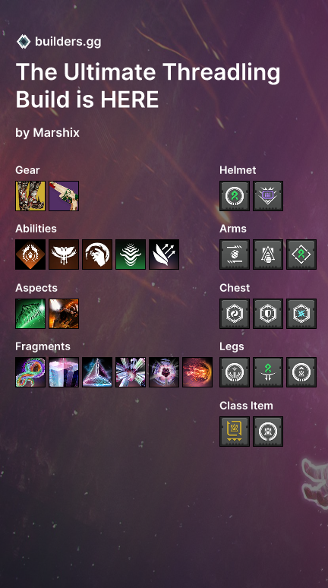
Task: Select the yellow class item mod
Action: (x=235, y=432)
